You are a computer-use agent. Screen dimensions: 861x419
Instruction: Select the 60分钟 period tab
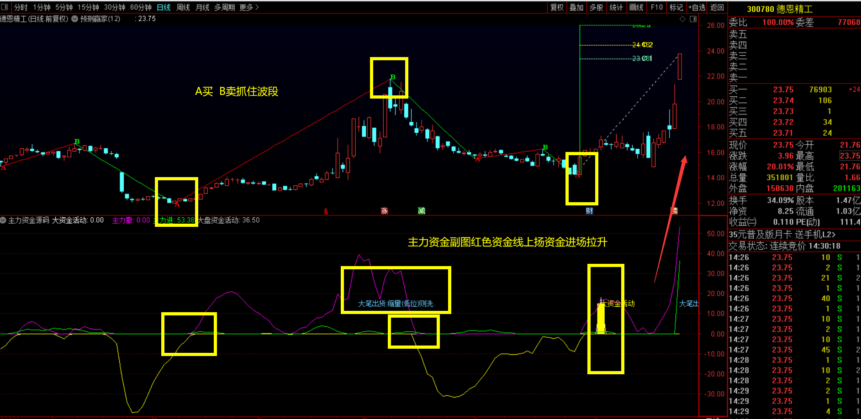[x=141, y=7]
